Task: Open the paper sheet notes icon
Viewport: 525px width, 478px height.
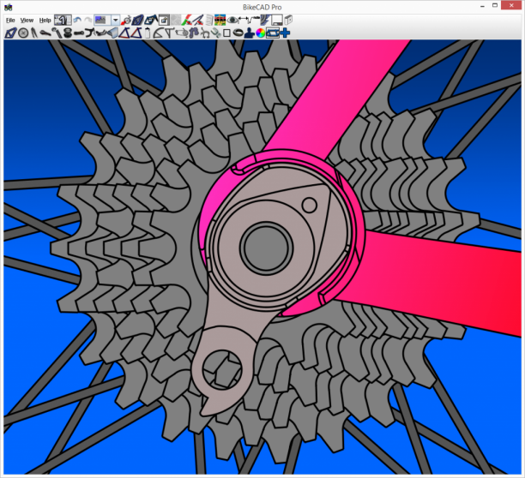Action: point(209,20)
